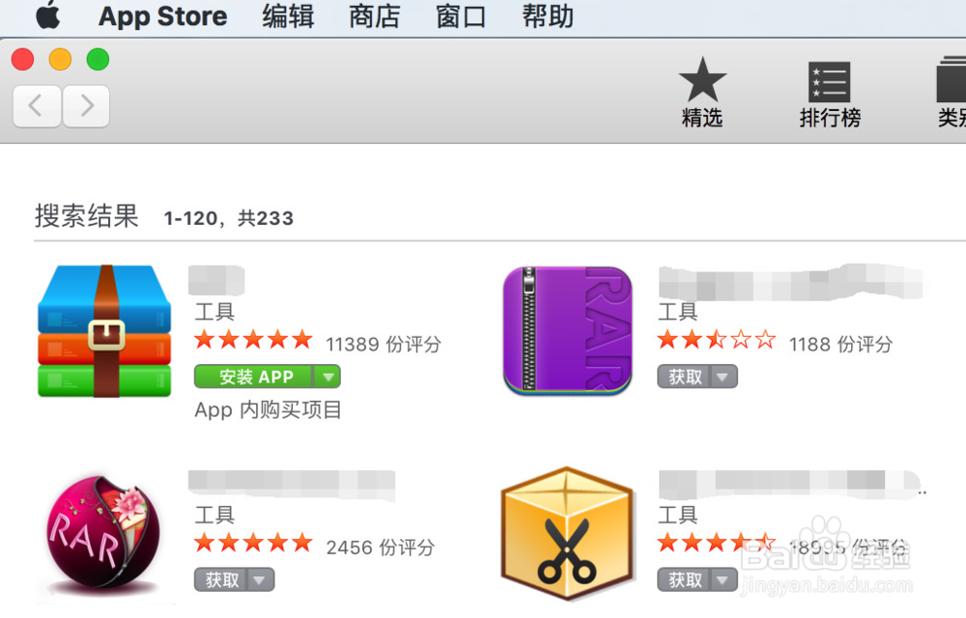Open the Top Charts (排行榜) icon
The image size is (966, 618).
tap(830, 84)
